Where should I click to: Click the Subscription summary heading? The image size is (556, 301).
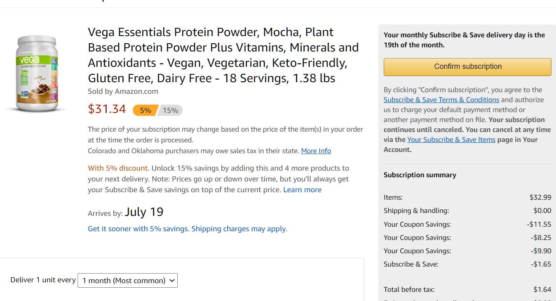pos(420,175)
